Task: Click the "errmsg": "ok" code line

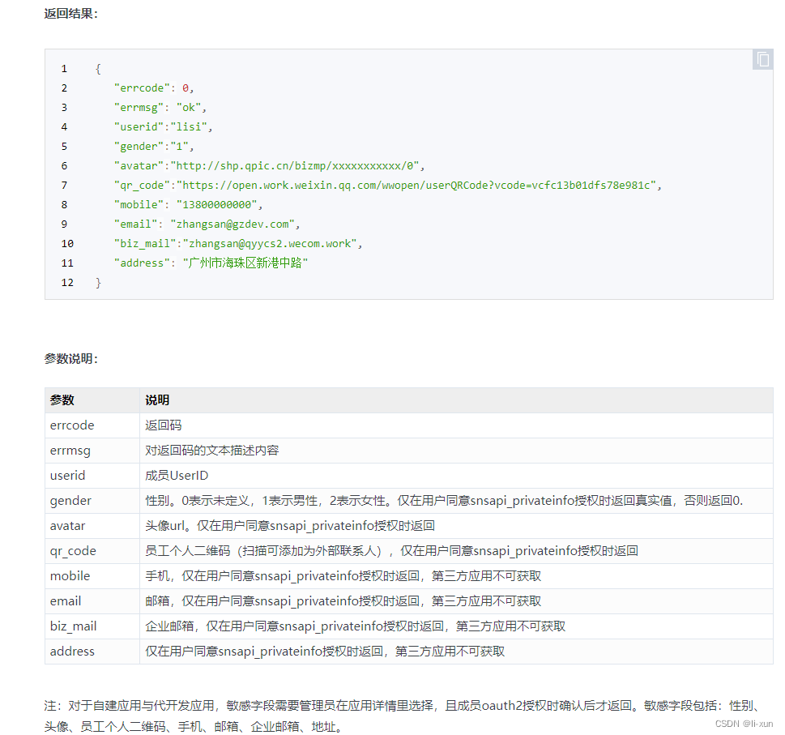Action: 160,108
